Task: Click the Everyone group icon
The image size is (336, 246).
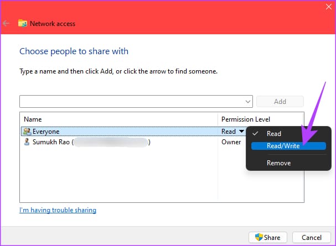Action: (27, 132)
